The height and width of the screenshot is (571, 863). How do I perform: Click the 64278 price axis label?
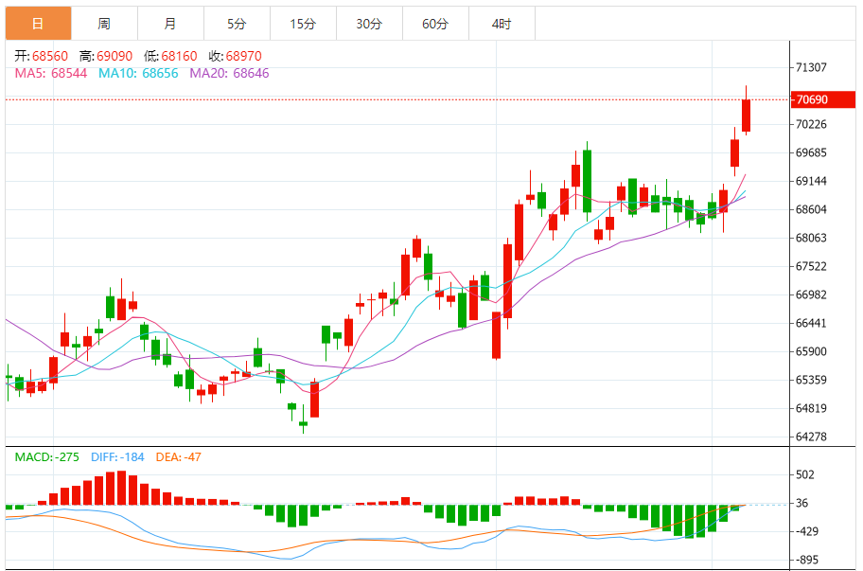tap(811, 437)
